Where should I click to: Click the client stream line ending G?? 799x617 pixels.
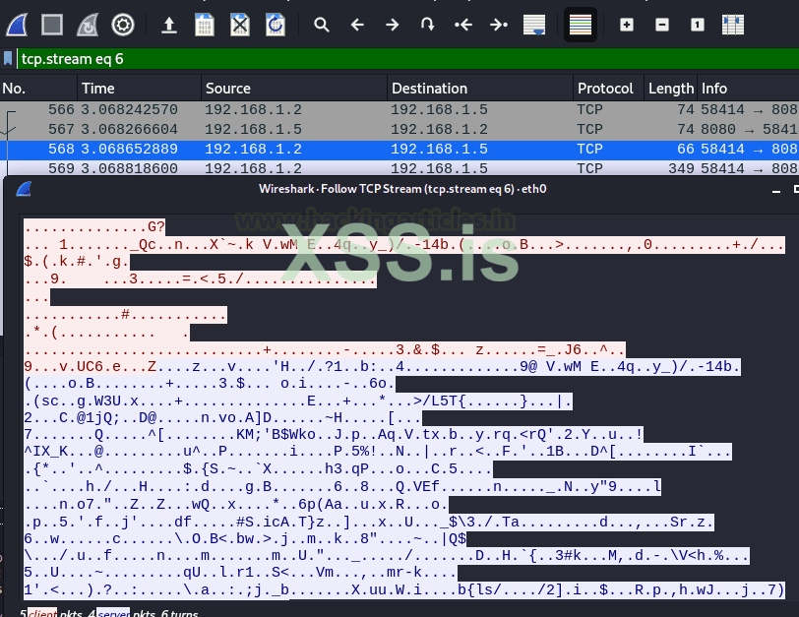tap(94, 226)
